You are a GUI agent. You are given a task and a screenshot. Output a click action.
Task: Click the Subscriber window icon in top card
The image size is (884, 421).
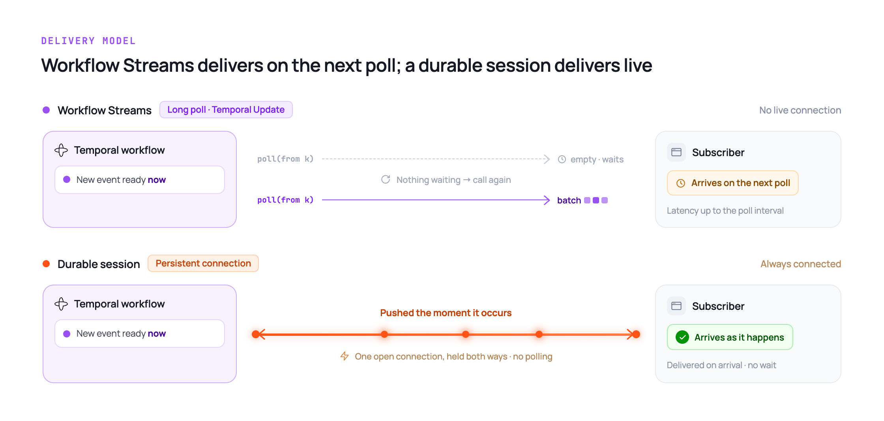tap(676, 152)
